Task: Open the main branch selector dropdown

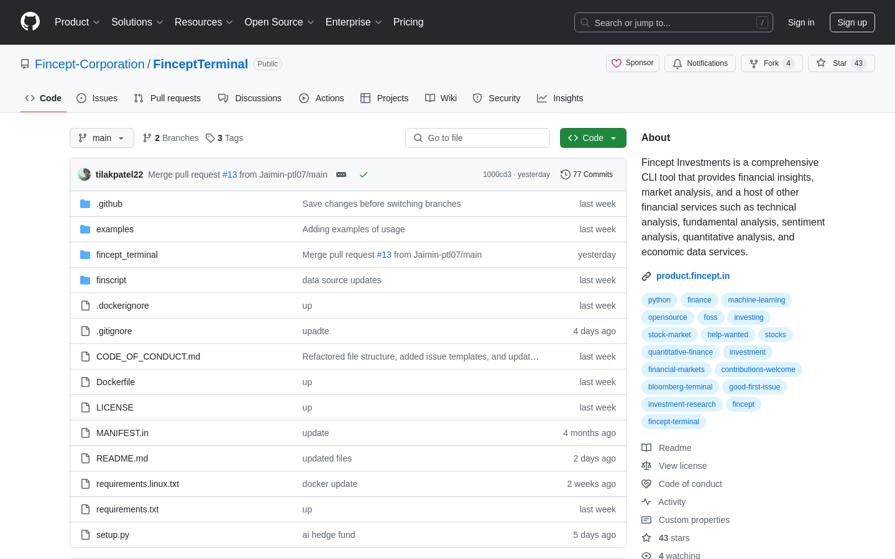Action: (x=102, y=138)
